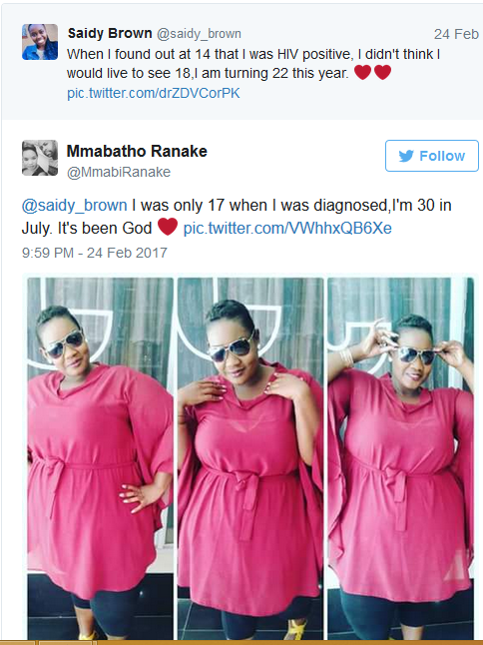This screenshot has height=645, width=483.
Task: Open pic.twitter.com/VWhhxQB6Xe link
Action: click(287, 228)
